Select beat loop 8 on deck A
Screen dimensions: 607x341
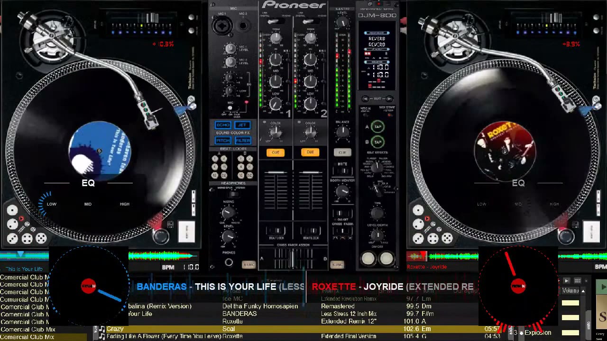224,167
